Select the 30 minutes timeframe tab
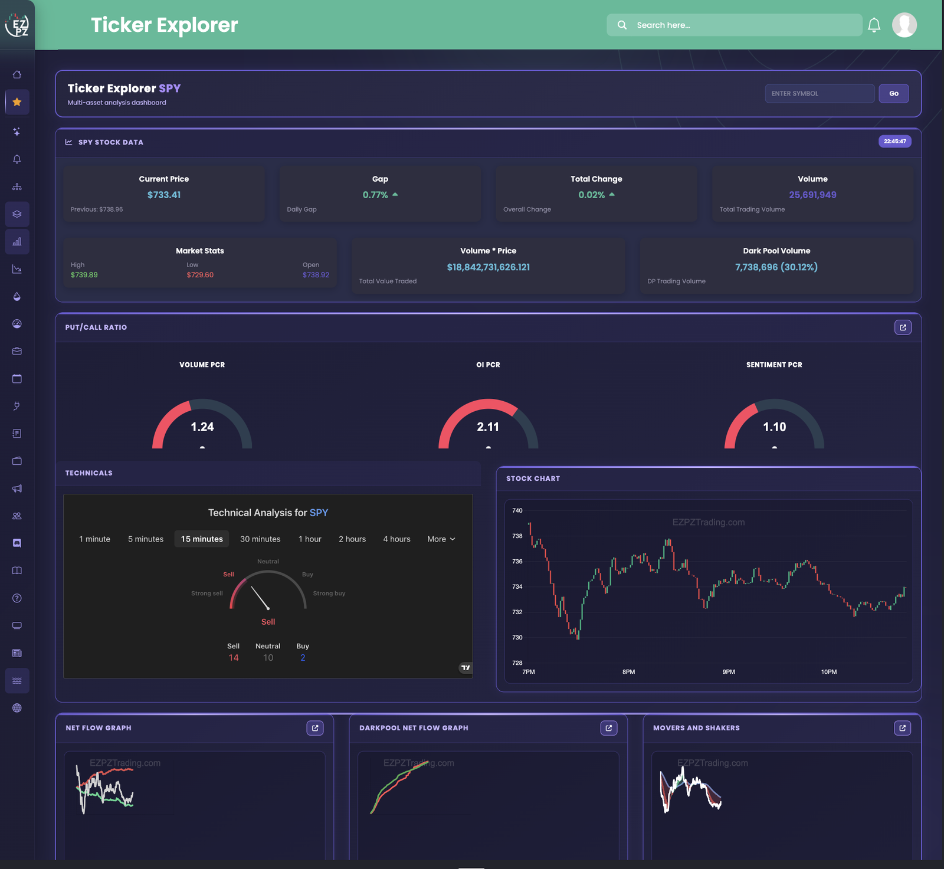The height and width of the screenshot is (869, 944). (260, 539)
